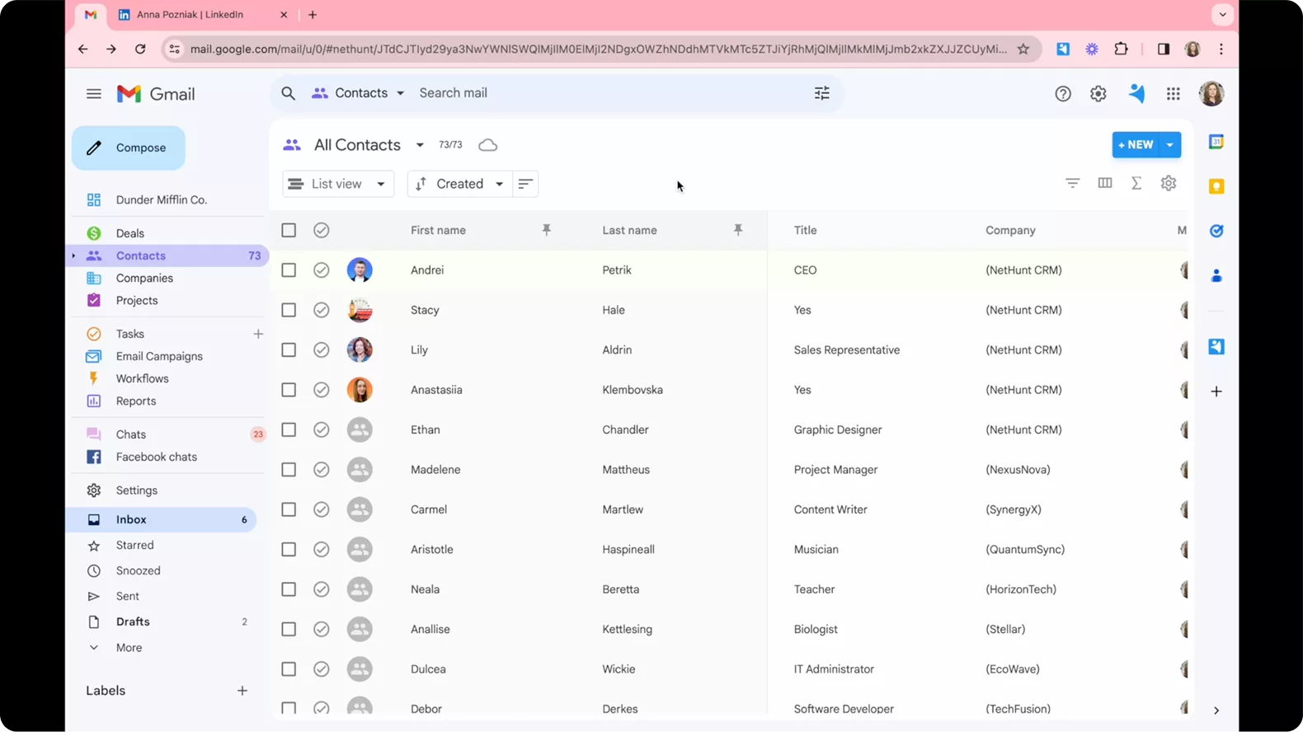Click the + NEW contact button
The height and width of the screenshot is (732, 1303).
[x=1136, y=145]
